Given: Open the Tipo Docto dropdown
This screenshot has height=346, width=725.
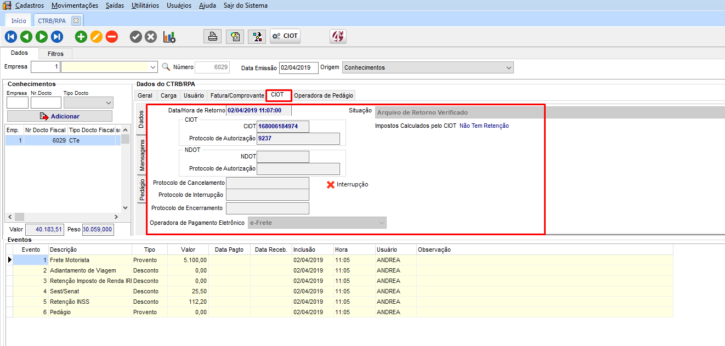Looking at the screenshot, I should pyautogui.click(x=108, y=103).
